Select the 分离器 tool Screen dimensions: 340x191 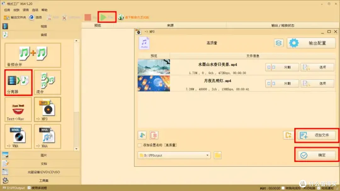pos(19,82)
